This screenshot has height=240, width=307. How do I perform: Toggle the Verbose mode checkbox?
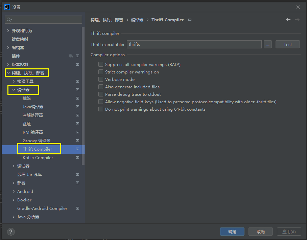click(x=101, y=79)
